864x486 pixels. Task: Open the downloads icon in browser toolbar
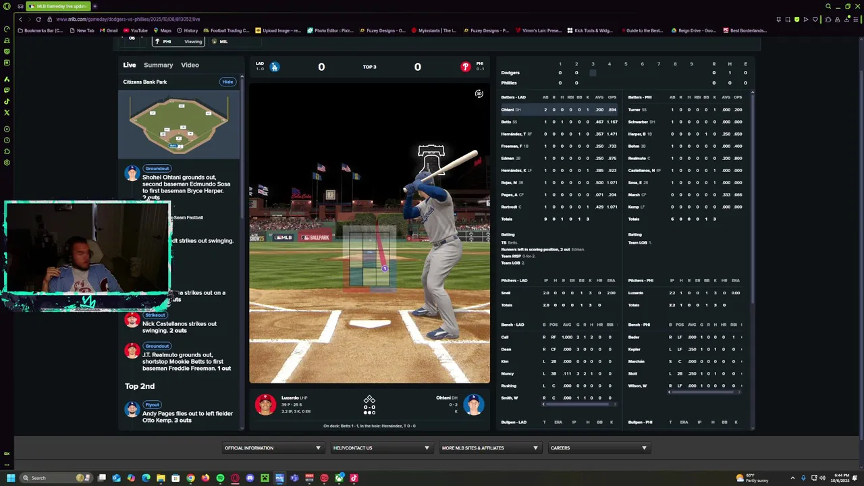point(846,20)
